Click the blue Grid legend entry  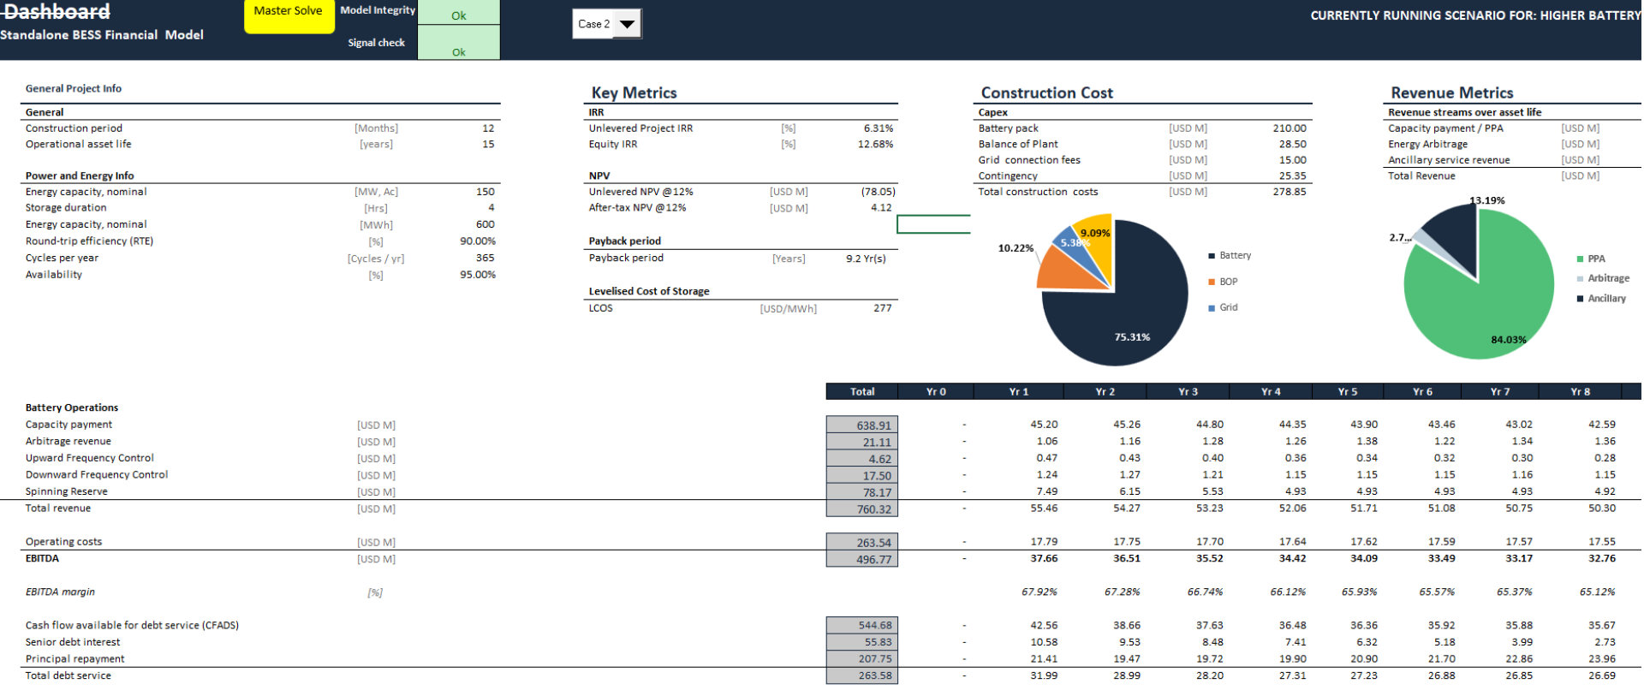coord(1223,307)
